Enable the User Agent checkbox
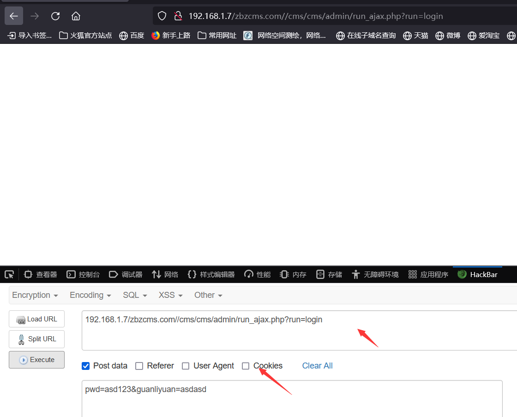The width and height of the screenshot is (517, 417). [x=186, y=366]
